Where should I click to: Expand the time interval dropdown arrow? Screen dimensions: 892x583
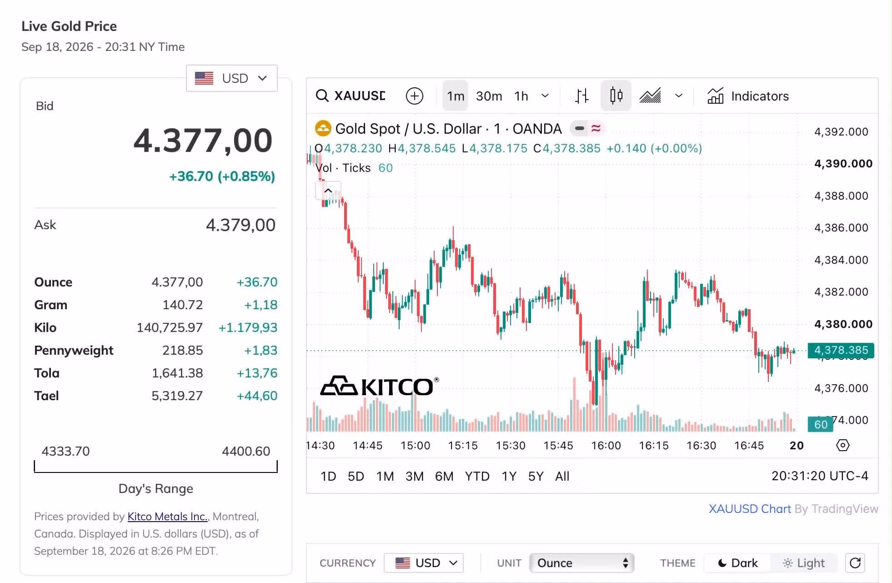(545, 96)
